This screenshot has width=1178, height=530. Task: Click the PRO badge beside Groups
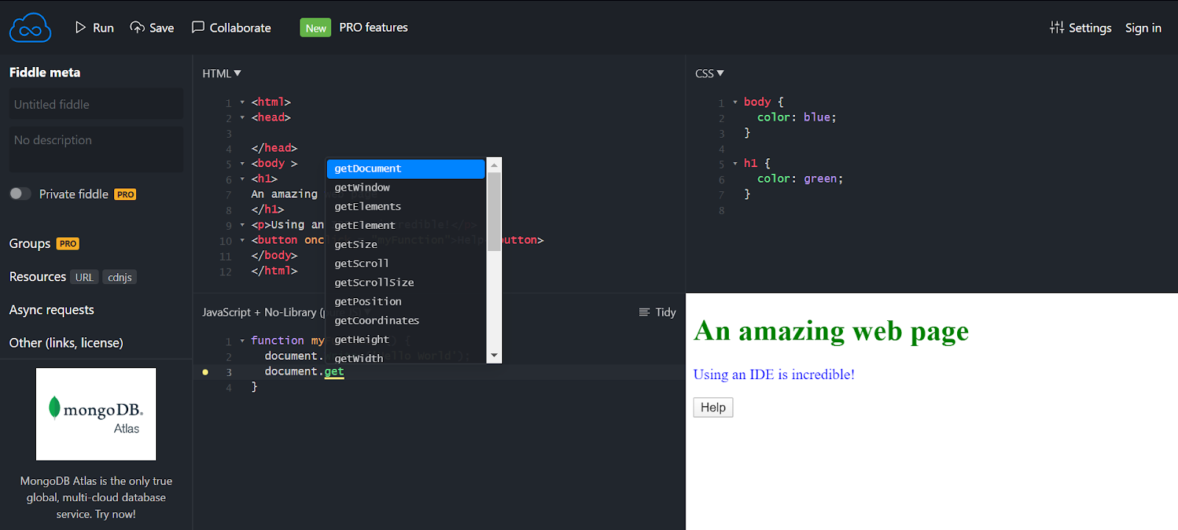(68, 244)
